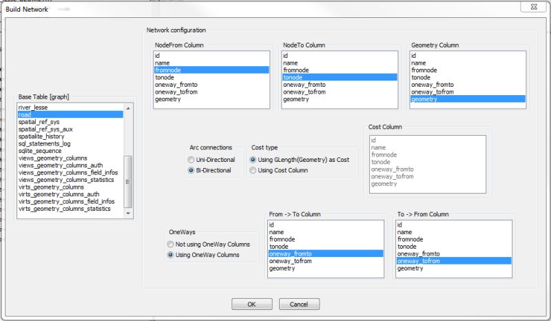Select geometry in NodeTo Column list
The image size is (551, 321).
[340, 99]
